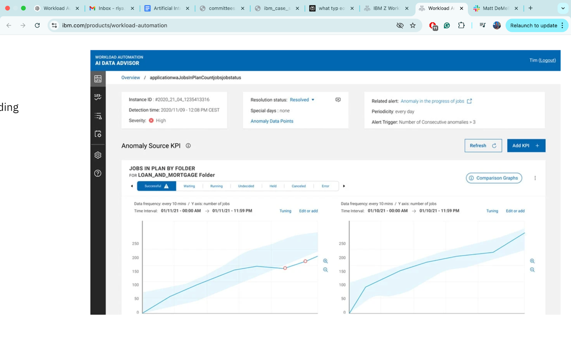Click 'LOAN_AND_MORTGAGE Folder' heading text
This screenshot has height=357, width=571.
point(176,175)
